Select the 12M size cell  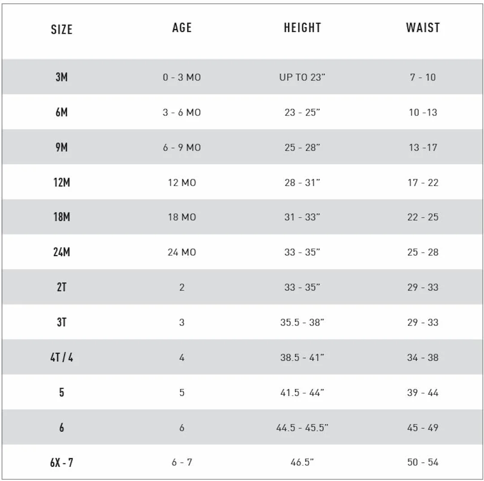(x=61, y=182)
